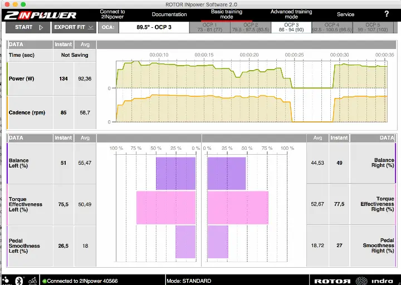Click the Balance Left (%) label
The height and width of the screenshot is (285, 401).
tap(19, 163)
